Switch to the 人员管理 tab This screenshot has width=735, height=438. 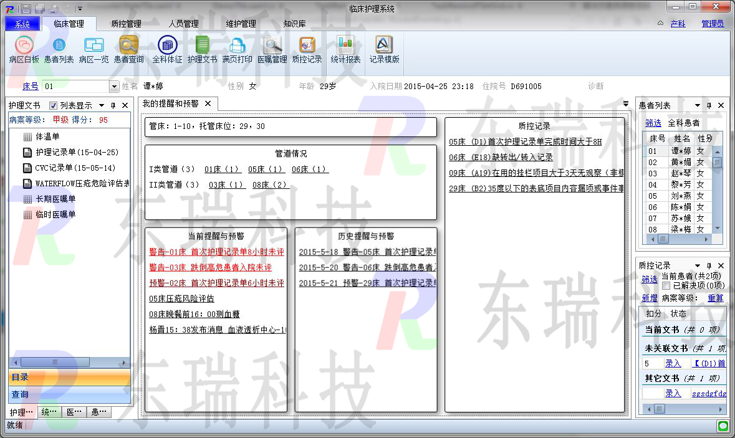[184, 24]
